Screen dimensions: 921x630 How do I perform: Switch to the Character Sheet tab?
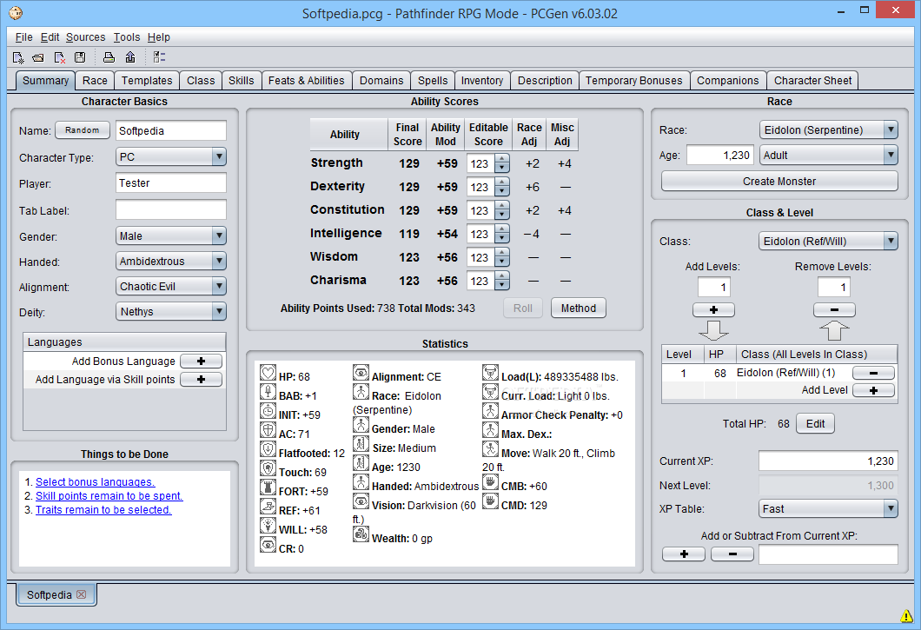point(812,81)
